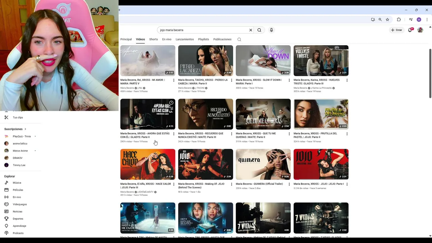Play the HASTA QUE ME ENAMORO 3:30 thumbnail
Viewport: 432px width, 243px height.
tap(148, 218)
